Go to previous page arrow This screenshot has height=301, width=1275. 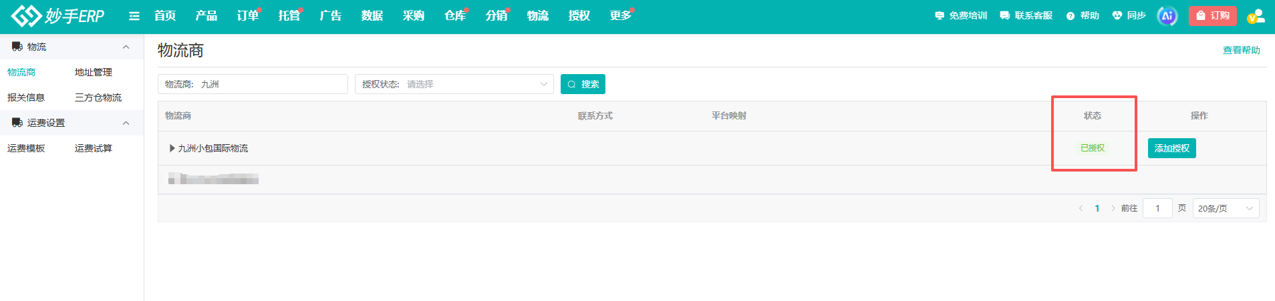1081,208
